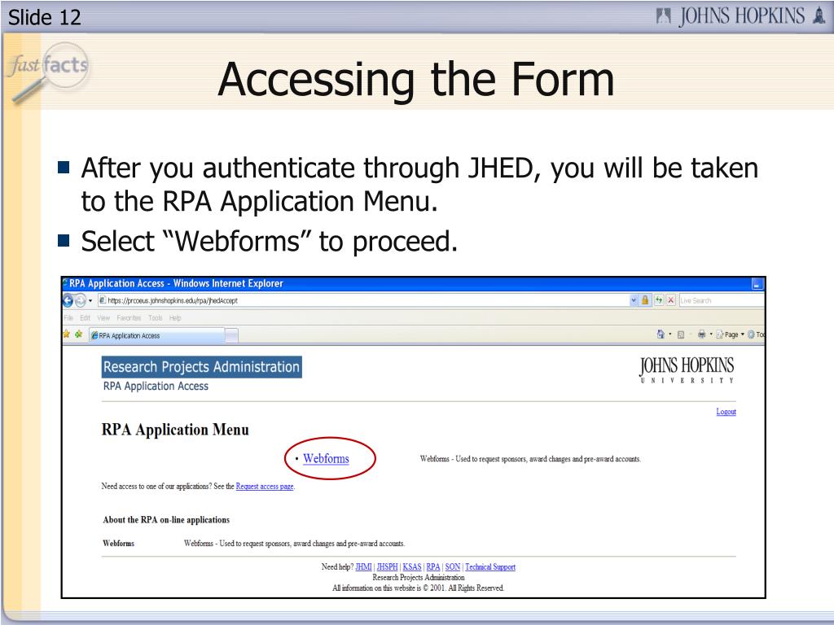
Task: Click the browser Forward arrow button
Action: coord(80,301)
